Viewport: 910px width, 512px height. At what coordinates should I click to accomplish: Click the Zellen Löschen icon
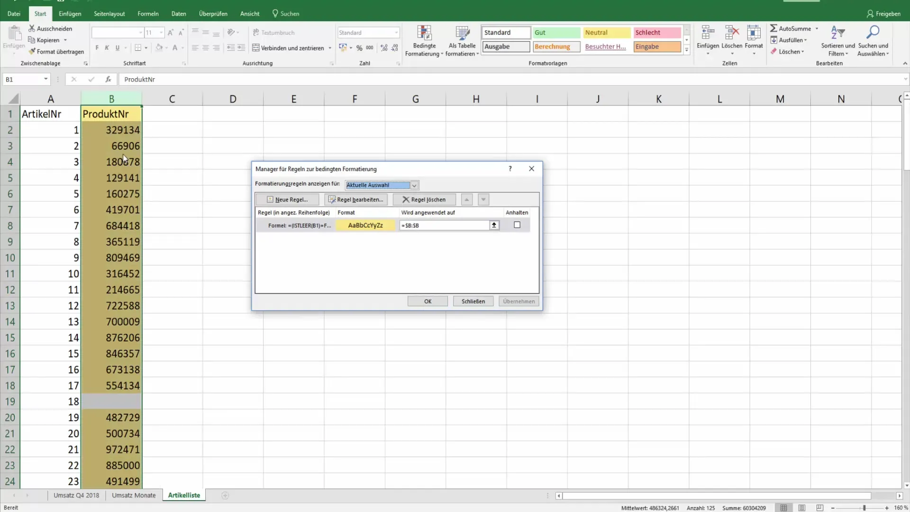(x=732, y=33)
